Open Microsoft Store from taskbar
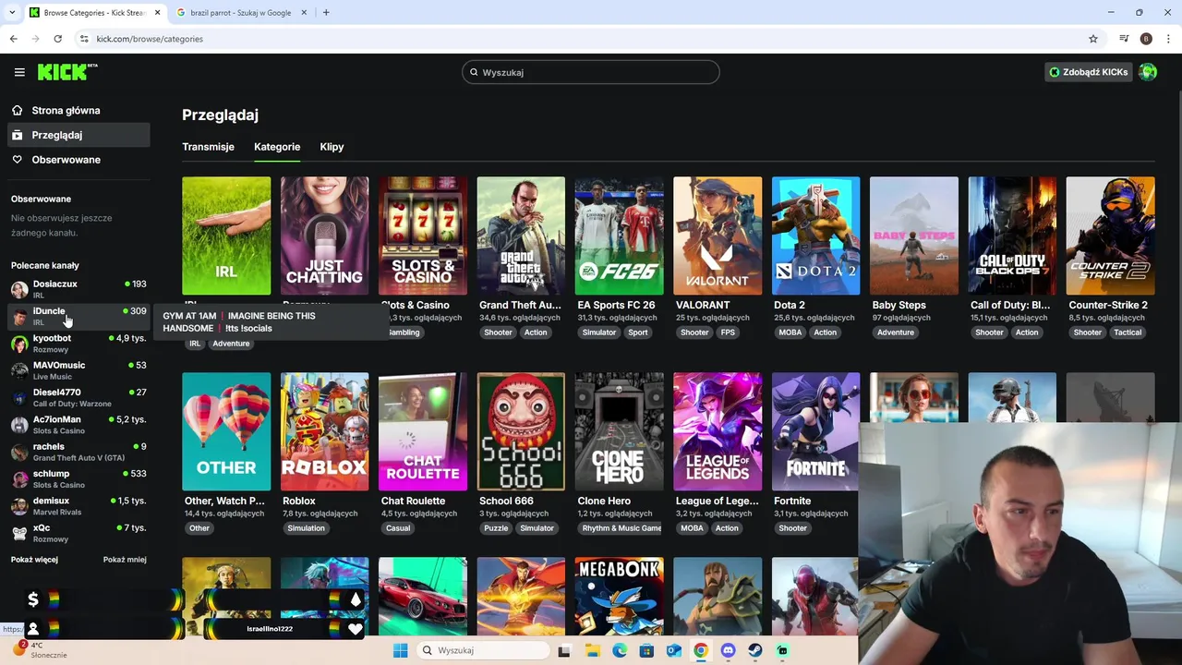1182x665 pixels. [646, 650]
